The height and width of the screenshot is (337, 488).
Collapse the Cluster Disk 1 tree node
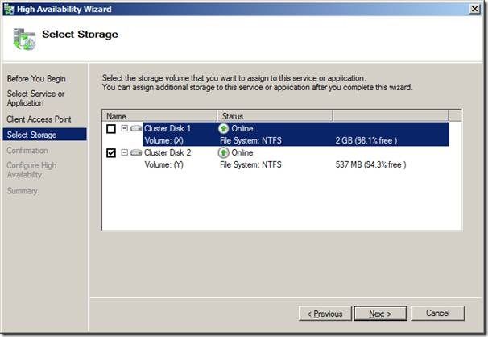[125, 128]
